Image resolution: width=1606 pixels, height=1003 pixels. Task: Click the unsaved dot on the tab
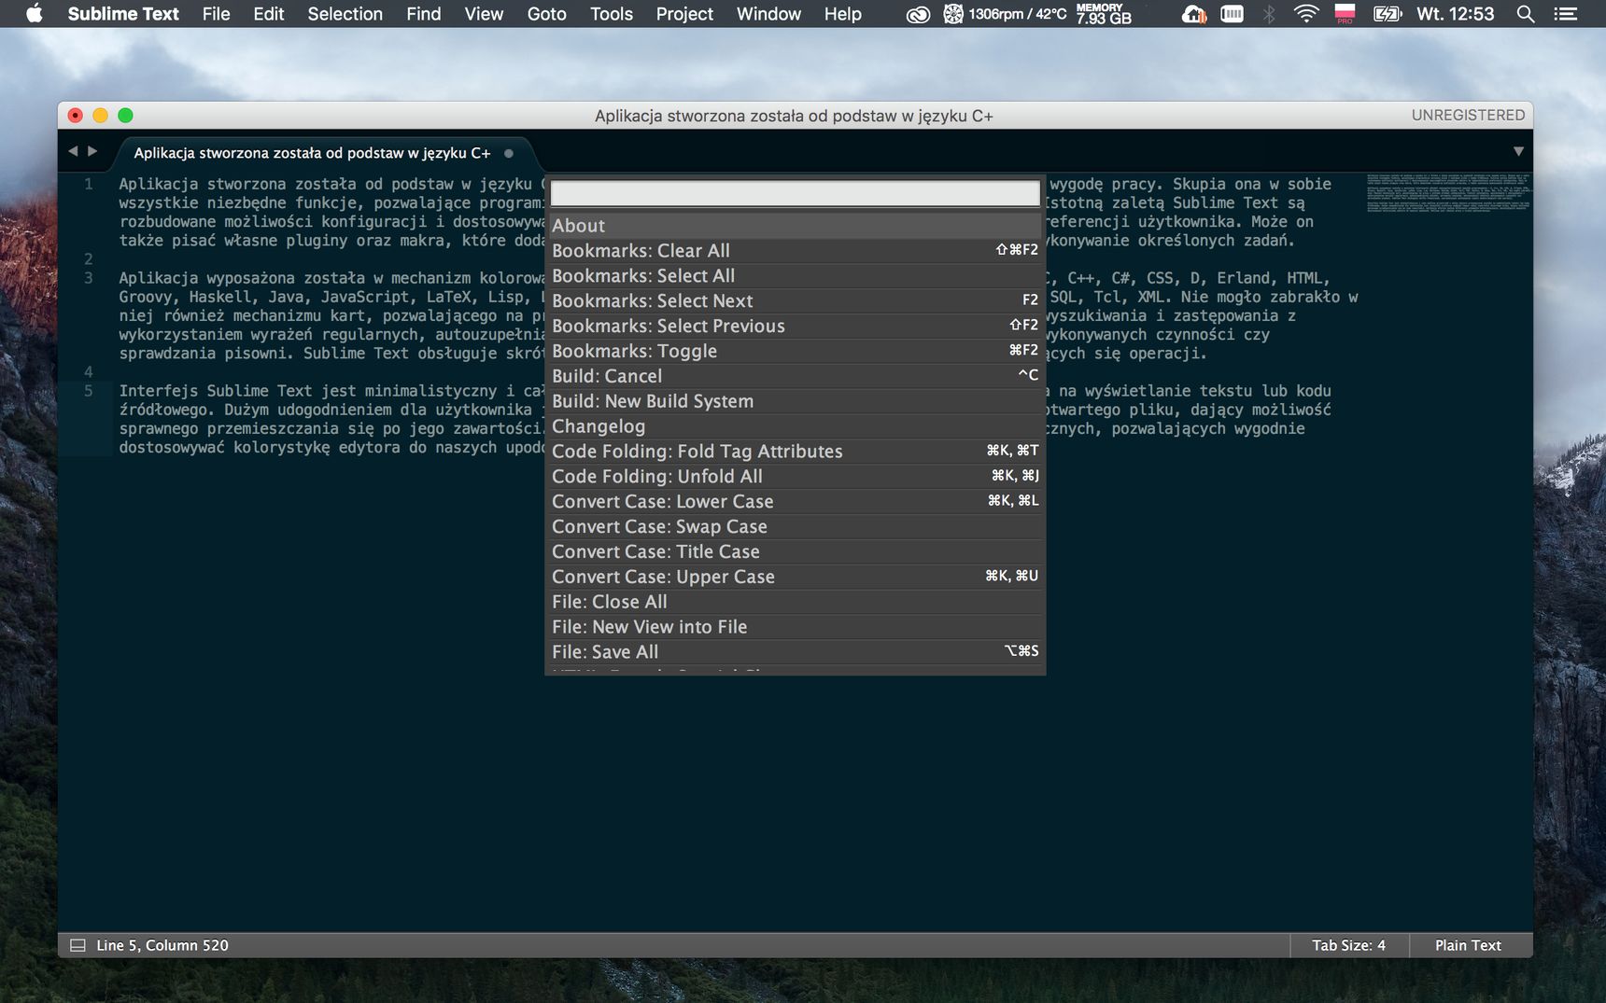click(509, 153)
